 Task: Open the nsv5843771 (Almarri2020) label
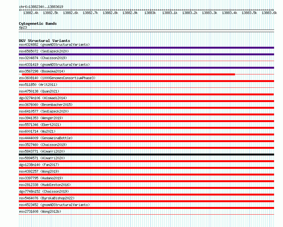[42, 151]
